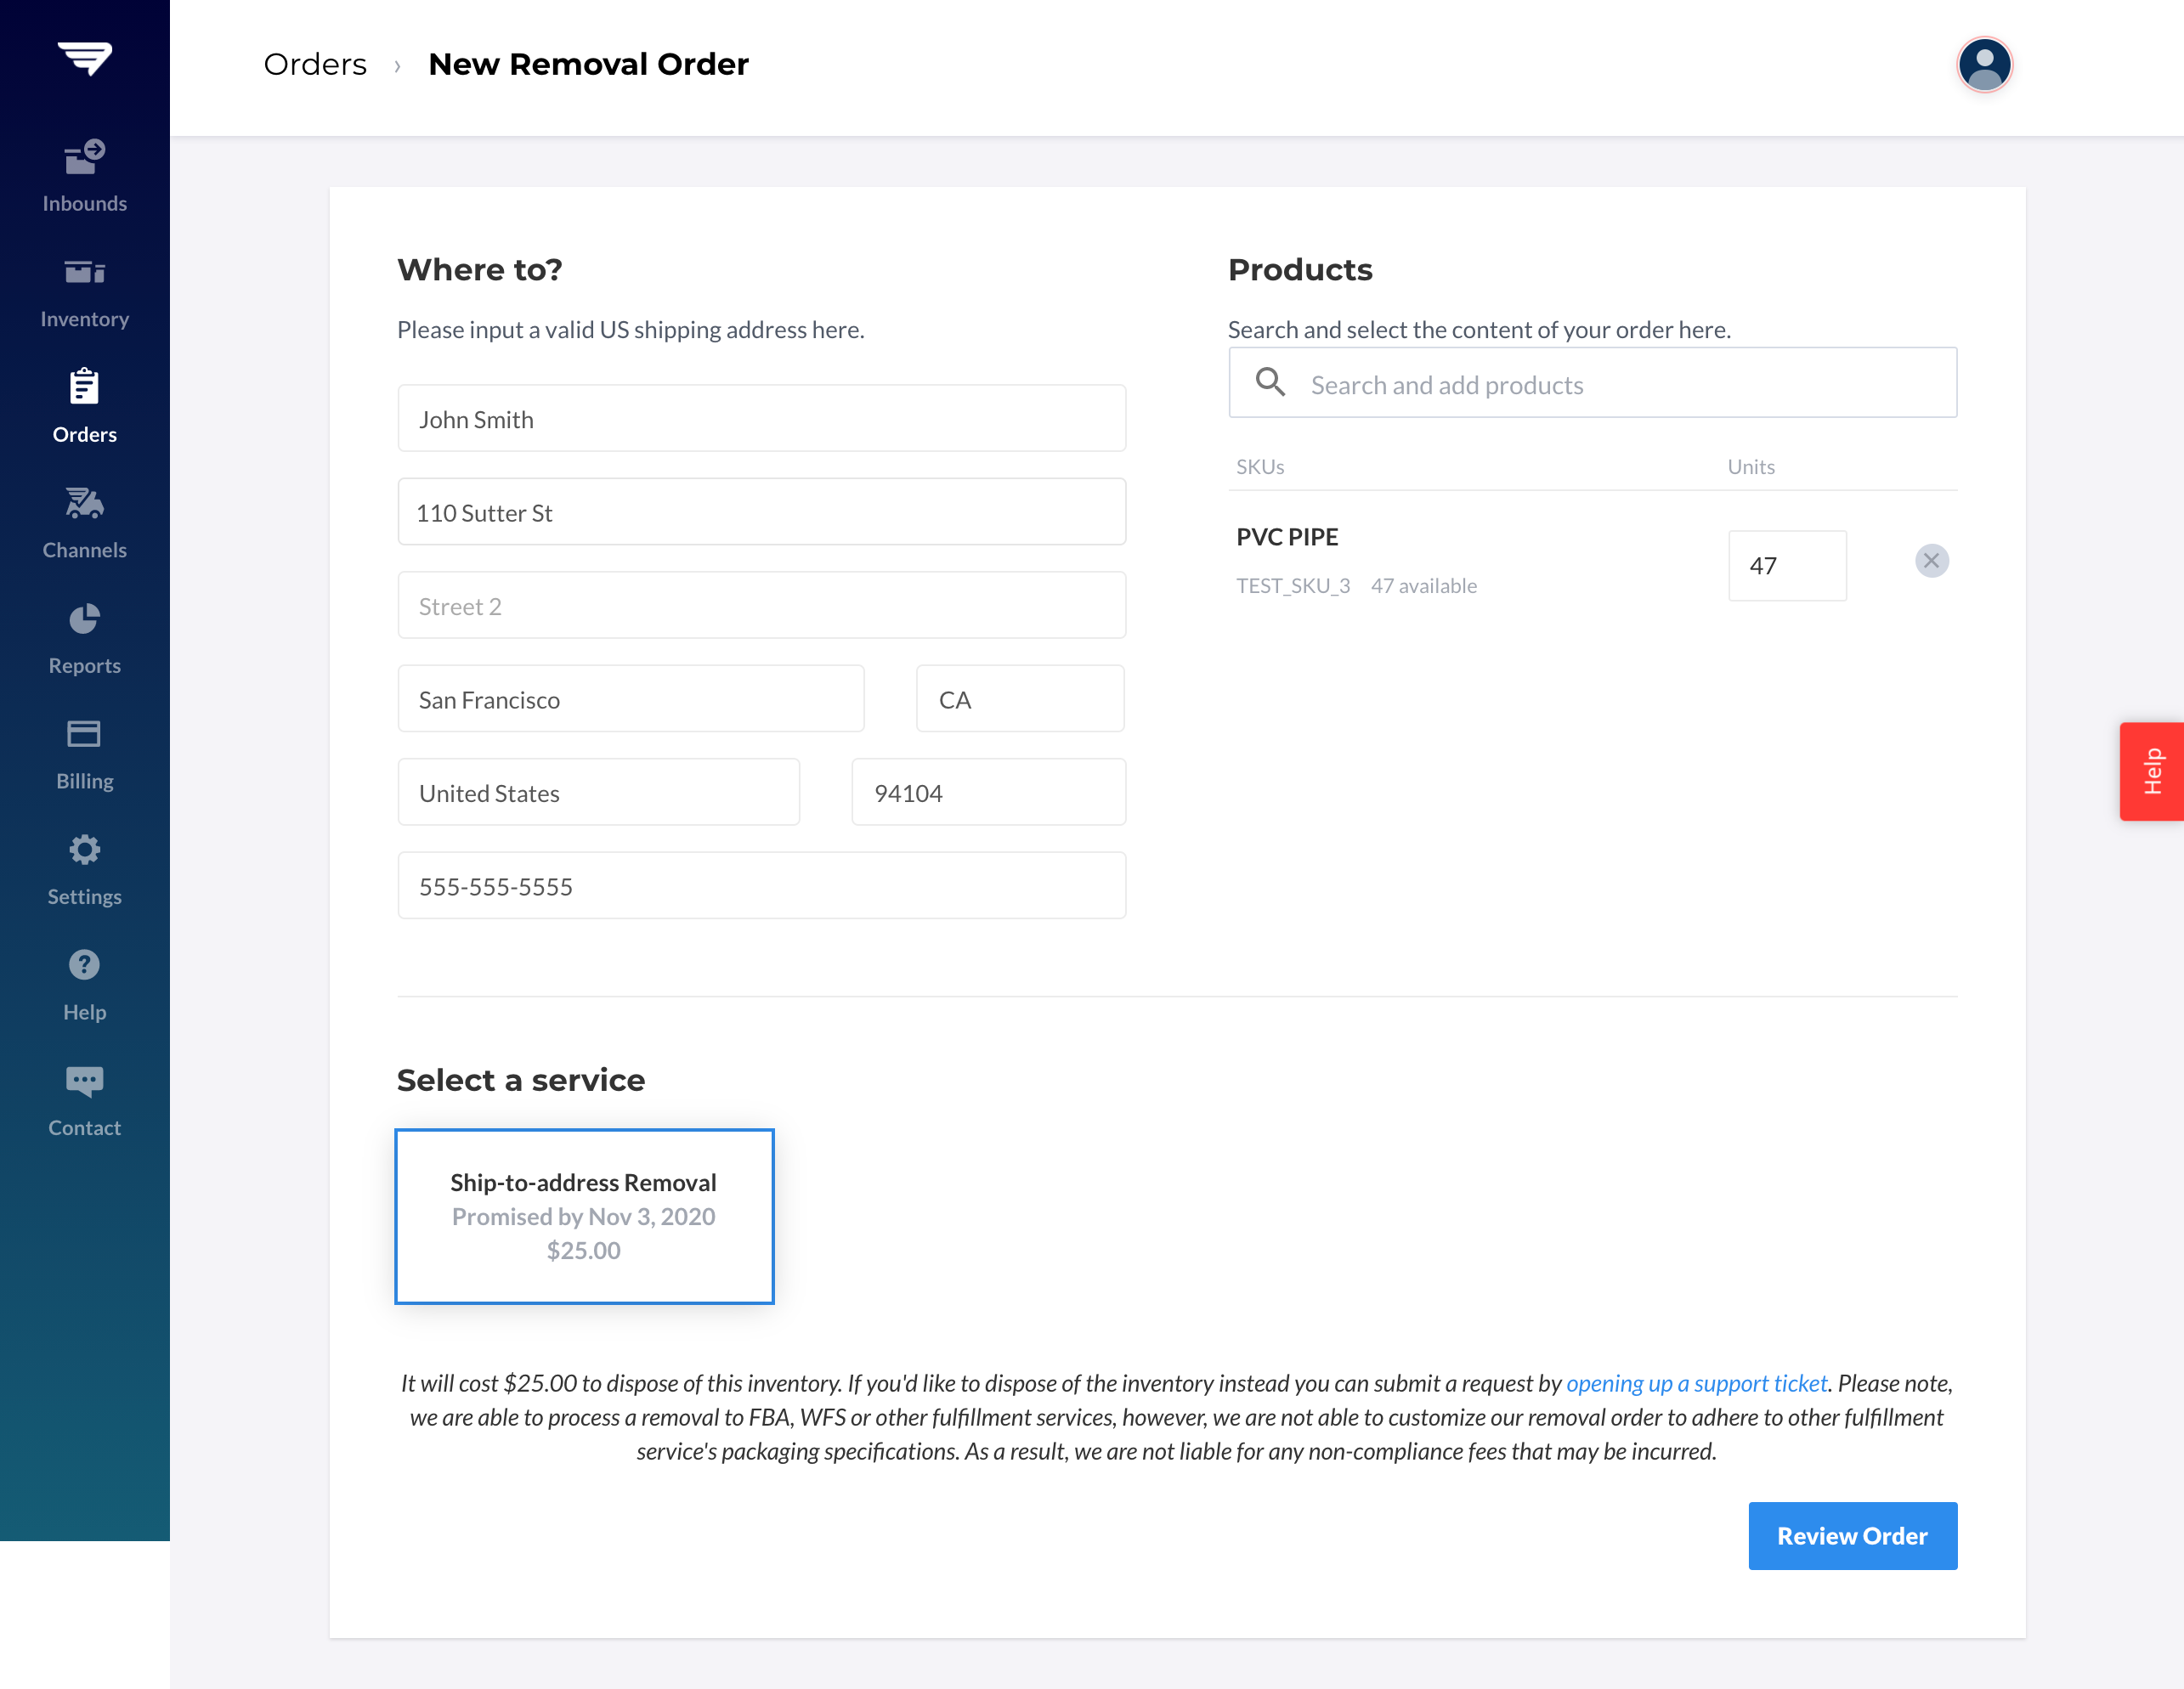Viewport: 2184px width, 1689px height.
Task: Open the support ticket link
Action: [1696, 1383]
